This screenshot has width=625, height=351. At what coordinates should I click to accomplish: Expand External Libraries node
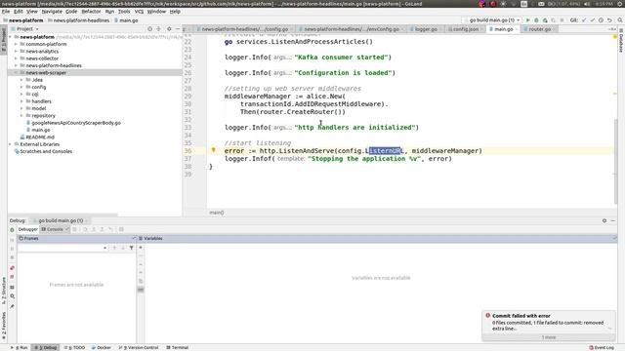pyautogui.click(x=11, y=144)
